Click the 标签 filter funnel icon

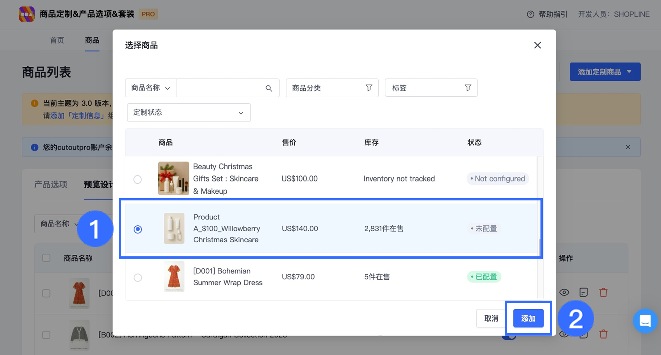[468, 88]
